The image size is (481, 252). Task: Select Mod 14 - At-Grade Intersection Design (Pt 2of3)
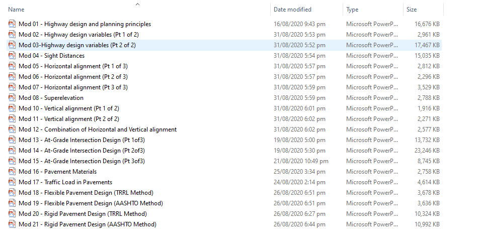click(x=82, y=151)
